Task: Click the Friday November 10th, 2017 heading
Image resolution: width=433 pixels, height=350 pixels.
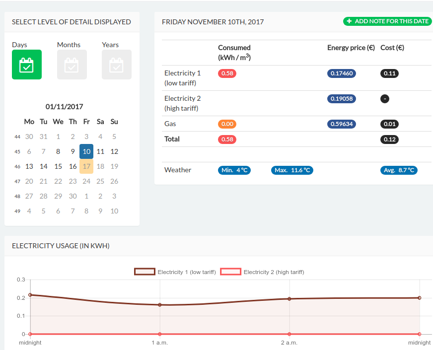Action: (213, 22)
